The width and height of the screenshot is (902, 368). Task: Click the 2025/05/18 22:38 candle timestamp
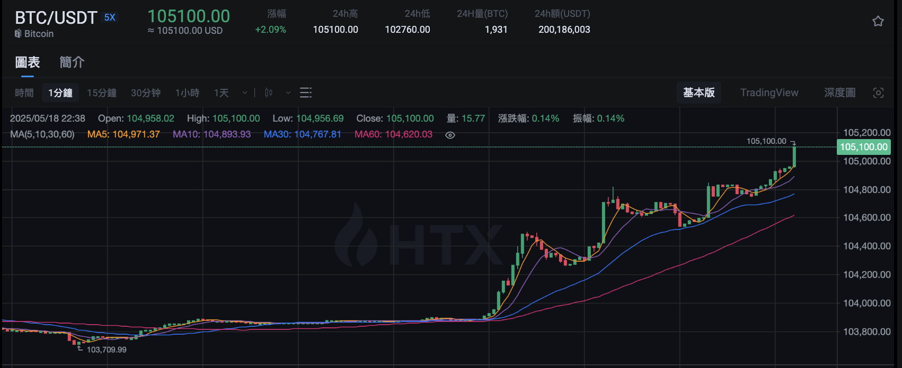pyautogui.click(x=48, y=118)
